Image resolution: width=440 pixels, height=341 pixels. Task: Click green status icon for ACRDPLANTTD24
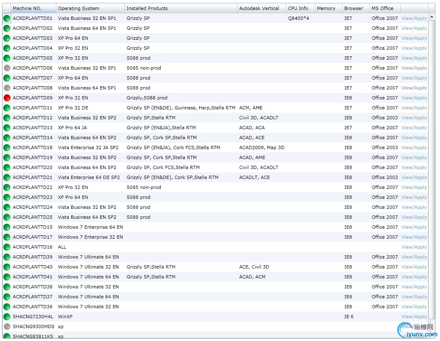(7, 208)
